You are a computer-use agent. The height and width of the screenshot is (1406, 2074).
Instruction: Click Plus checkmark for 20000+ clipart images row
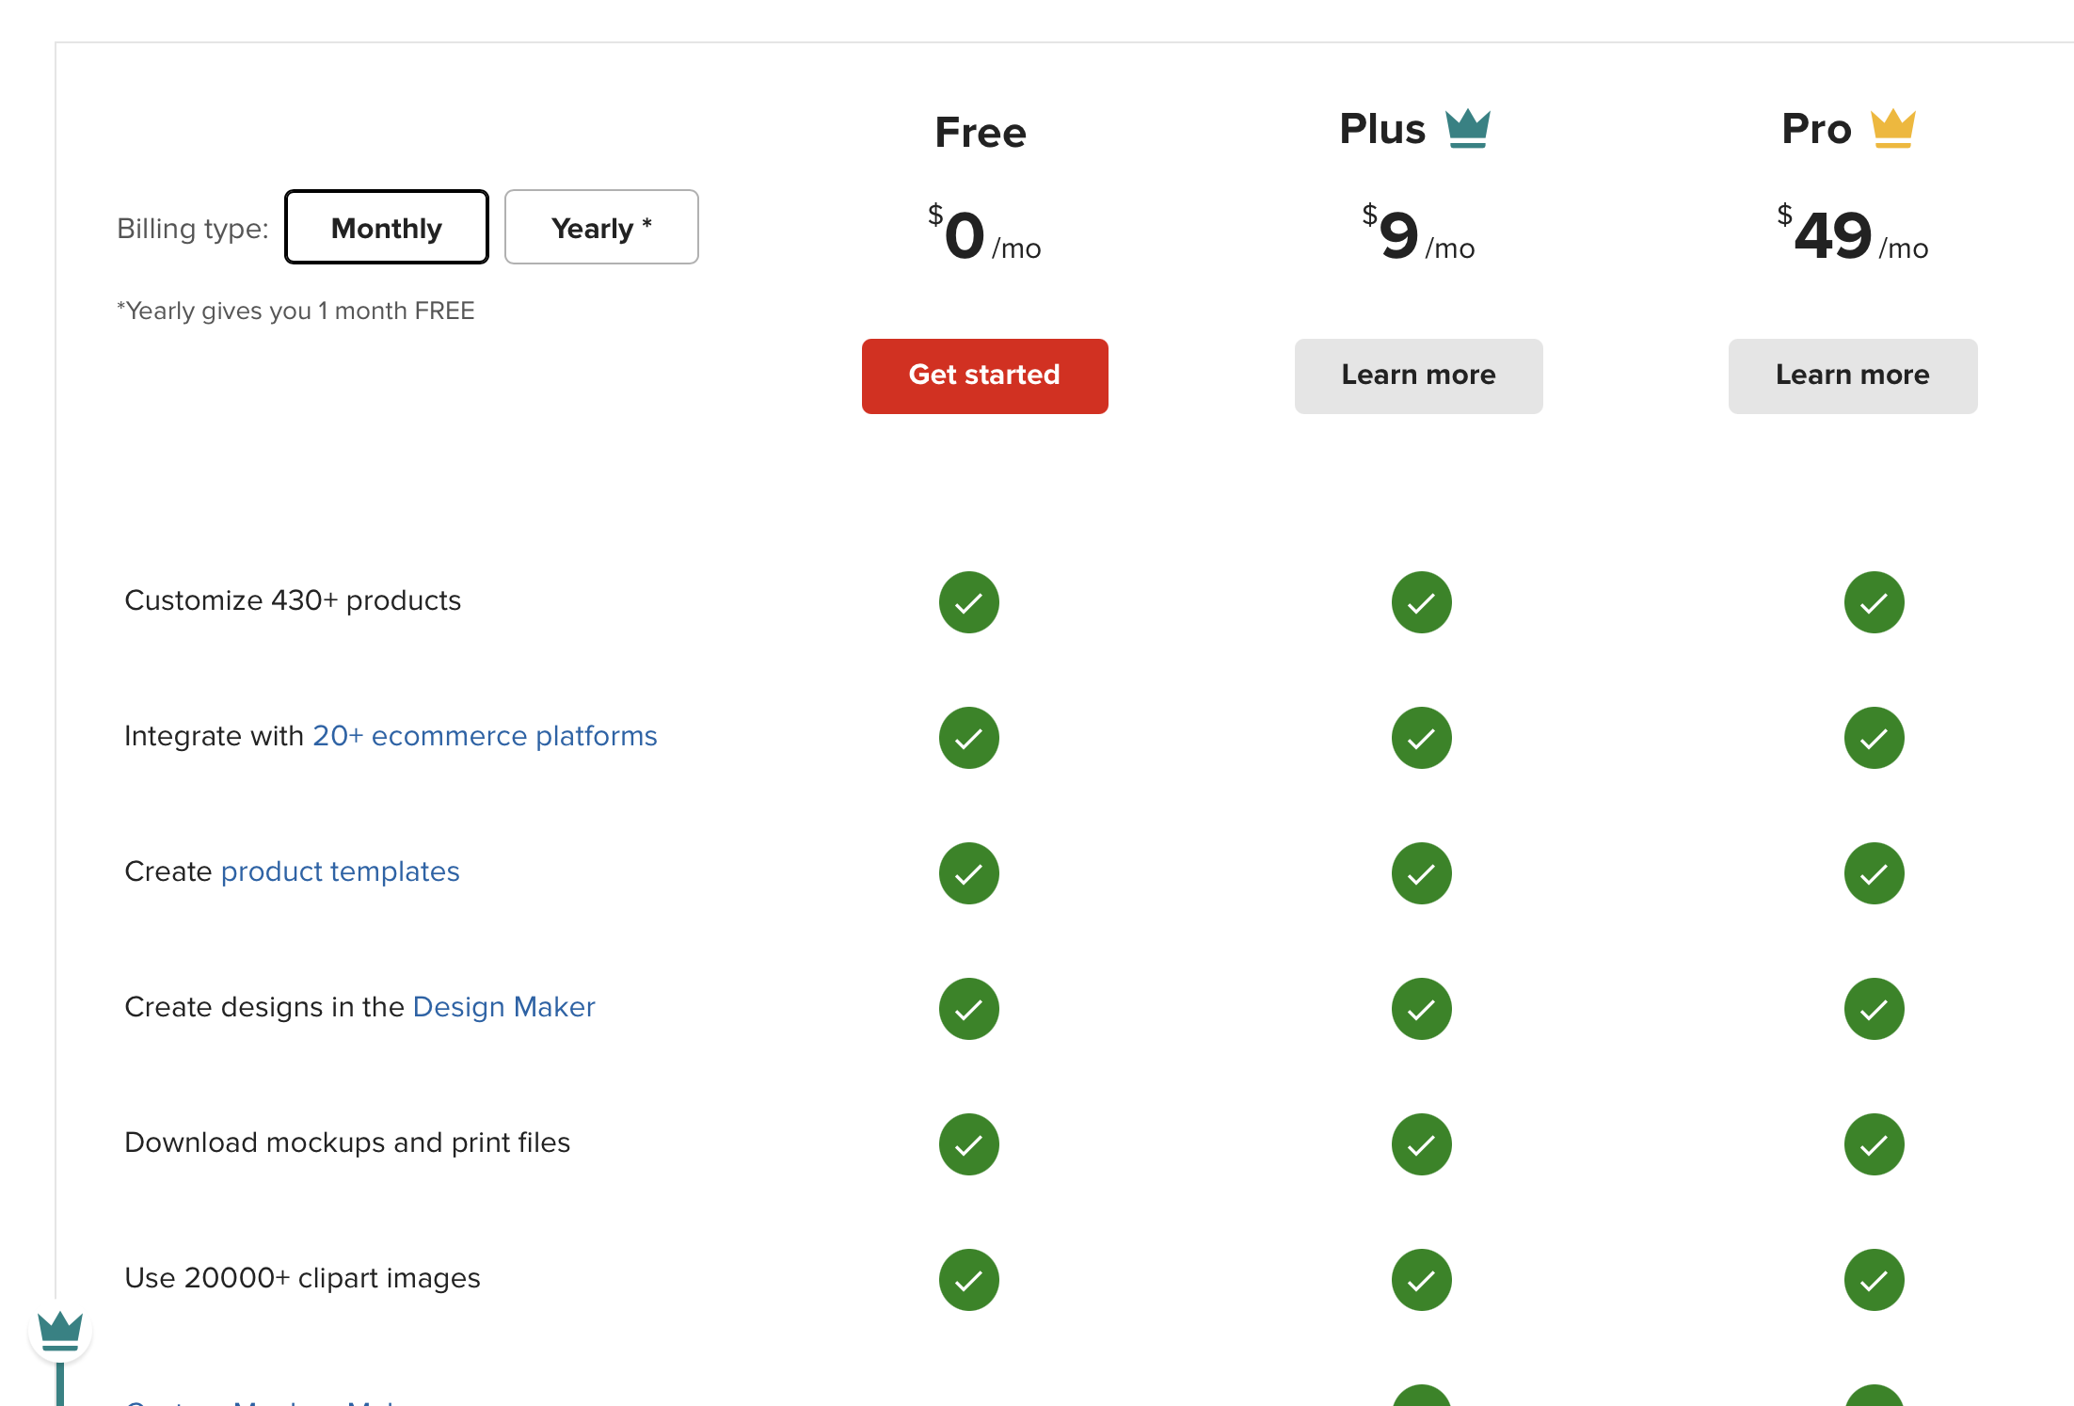[x=1421, y=1280]
